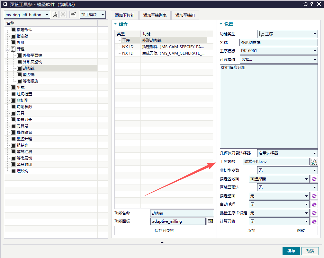Screen dimensions: 324x258
Task: Click the delete X icon beside ms_ring_left_button
Action: pyautogui.click(x=63, y=15)
